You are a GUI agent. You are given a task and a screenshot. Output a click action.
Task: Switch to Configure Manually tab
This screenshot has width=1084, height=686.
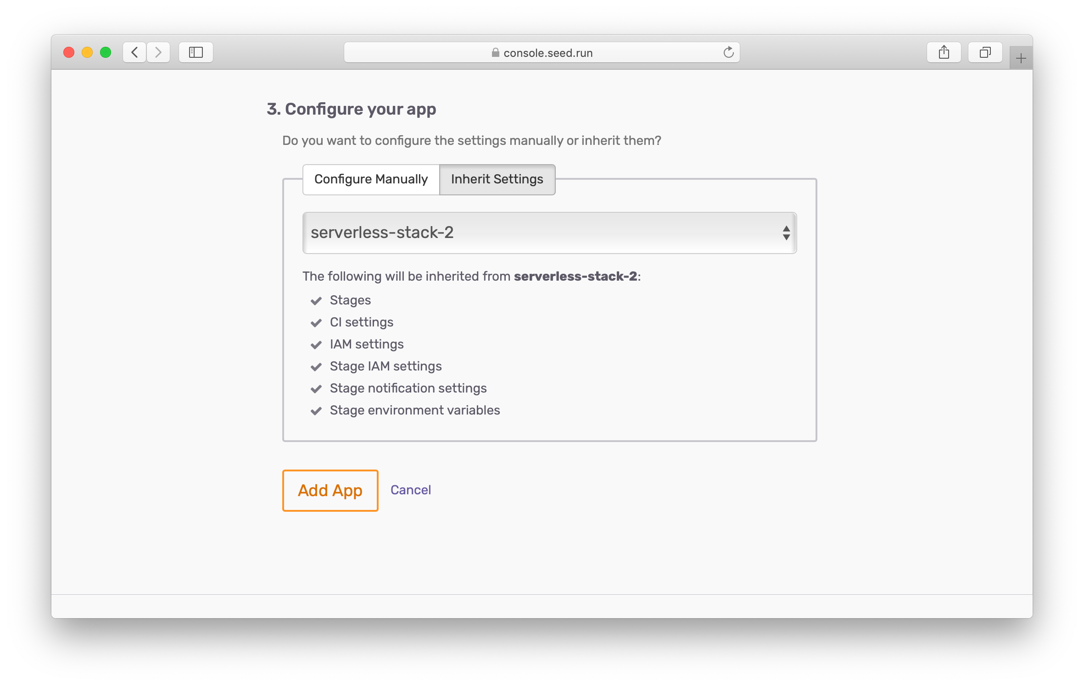[x=371, y=179]
